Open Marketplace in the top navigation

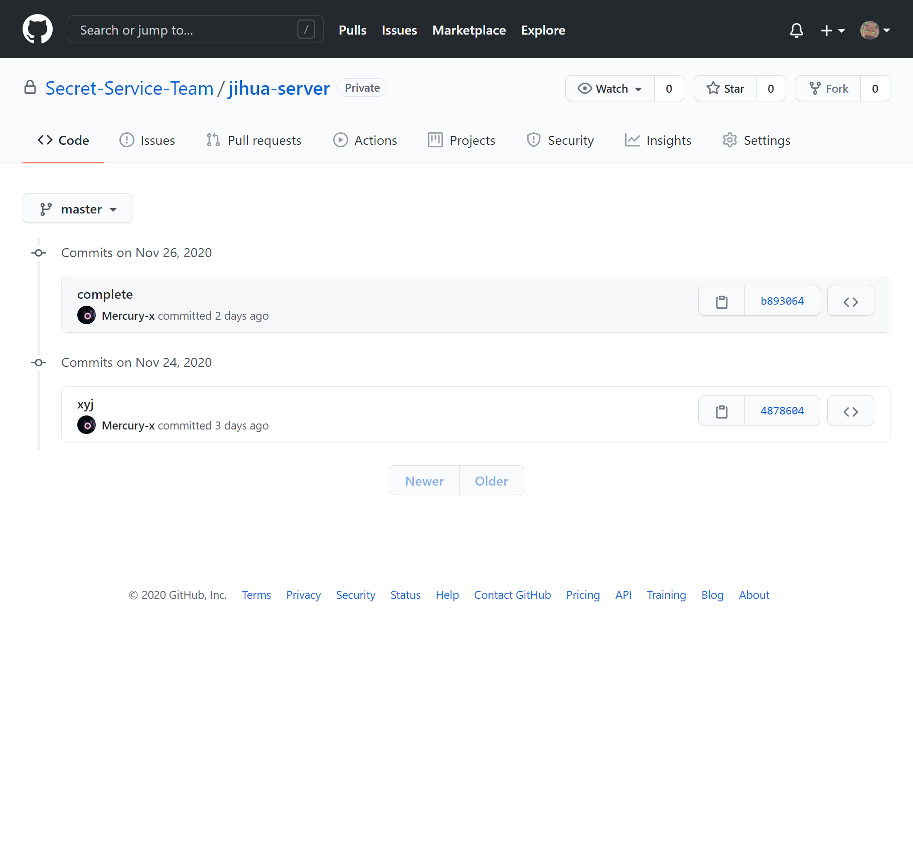tap(469, 30)
